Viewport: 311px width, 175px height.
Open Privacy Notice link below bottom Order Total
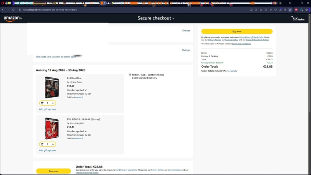coord(157,170)
